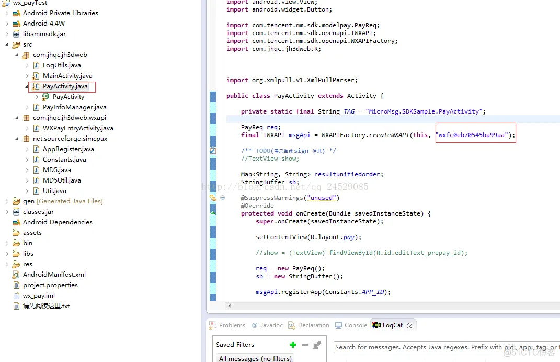Collapse the onCreate method fold
Viewport: 560px width, 362px height.
223,198
